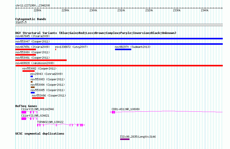Select the esv29043 (Conrad2009) blue marker

pos(32,76)
